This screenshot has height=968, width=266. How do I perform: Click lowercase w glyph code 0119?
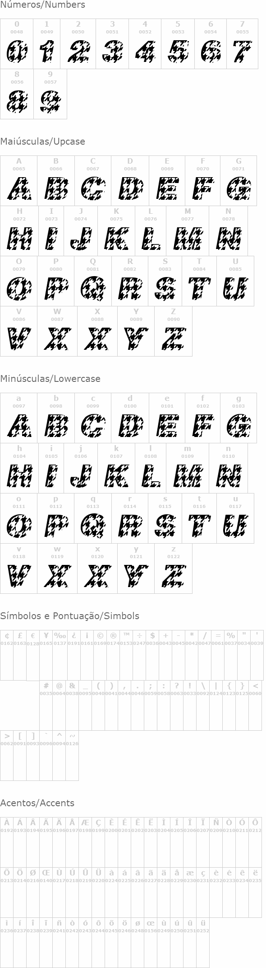pos(57,569)
